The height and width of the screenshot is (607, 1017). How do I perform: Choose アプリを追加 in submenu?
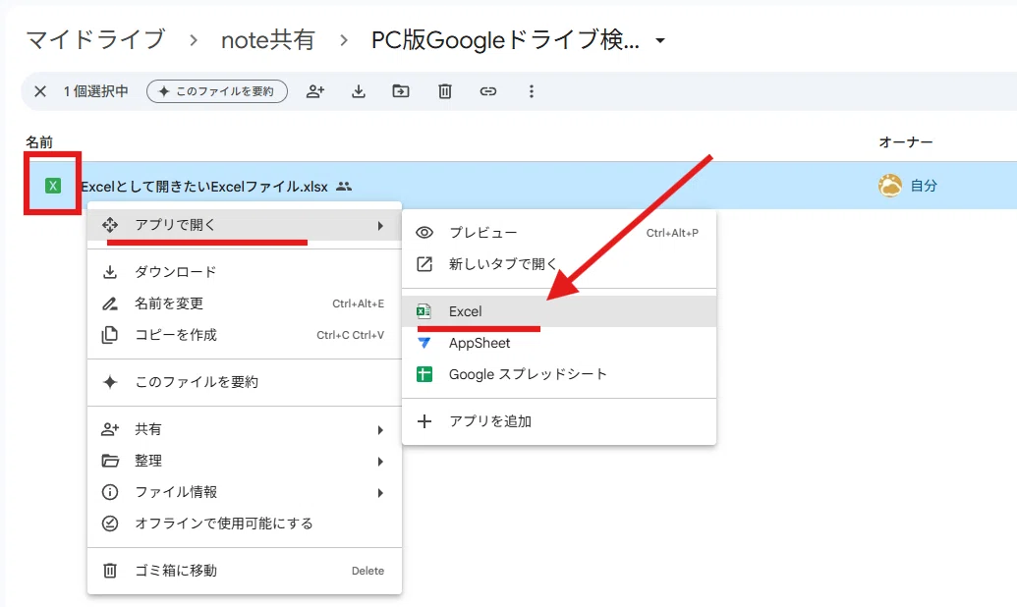[559, 421]
